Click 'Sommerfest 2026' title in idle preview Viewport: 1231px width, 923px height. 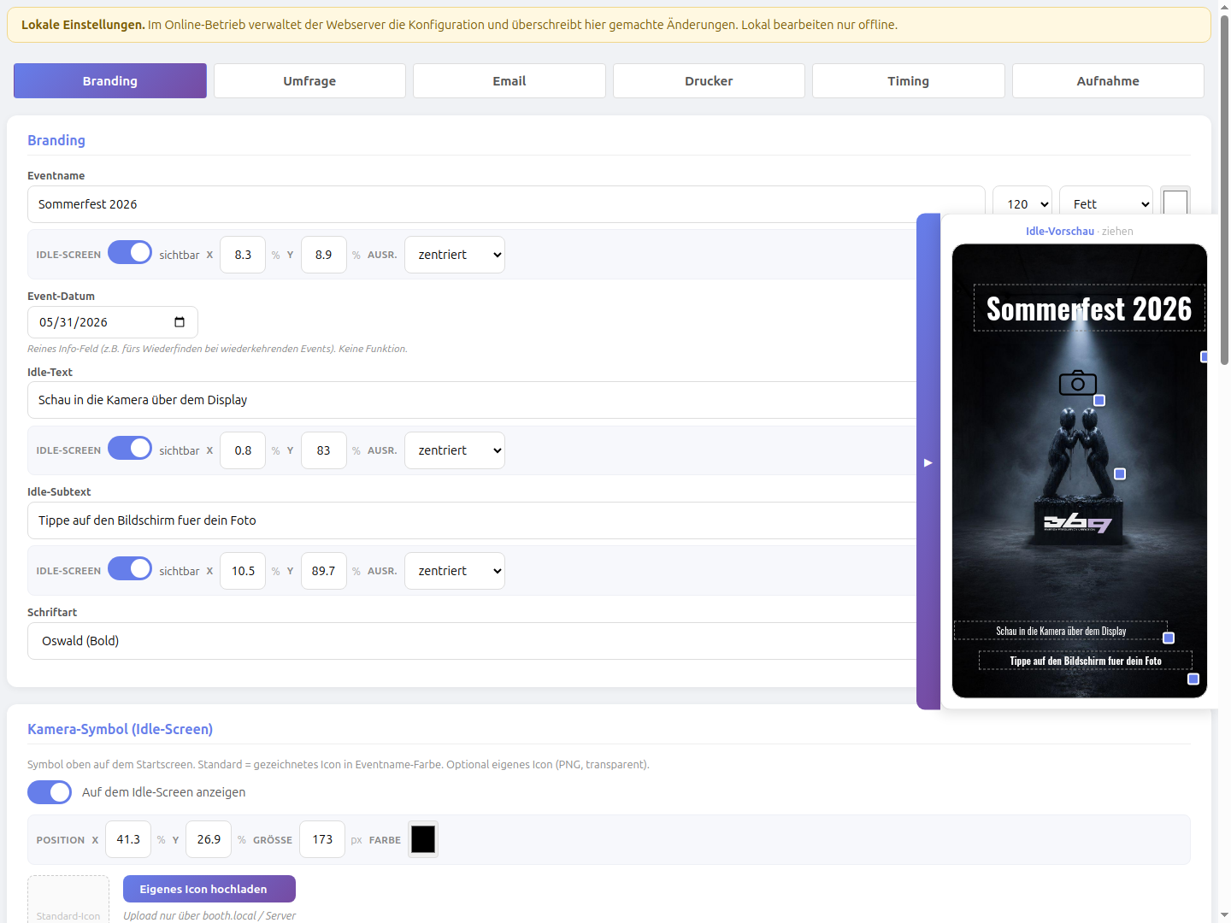1089,309
